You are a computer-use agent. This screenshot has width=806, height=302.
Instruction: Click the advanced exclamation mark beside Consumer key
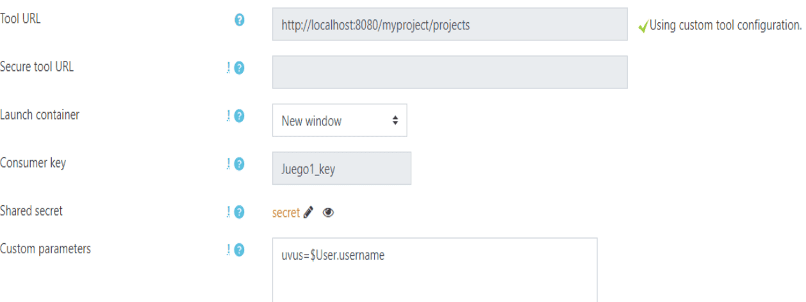click(227, 164)
